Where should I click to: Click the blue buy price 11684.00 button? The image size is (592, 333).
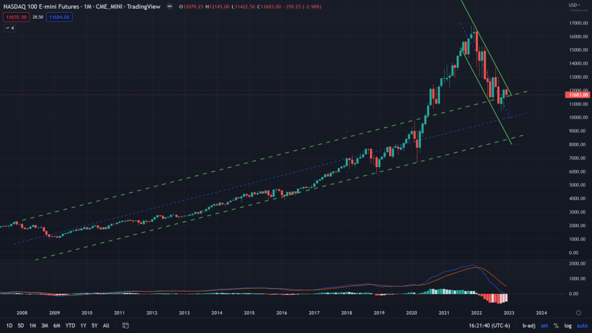(58, 17)
